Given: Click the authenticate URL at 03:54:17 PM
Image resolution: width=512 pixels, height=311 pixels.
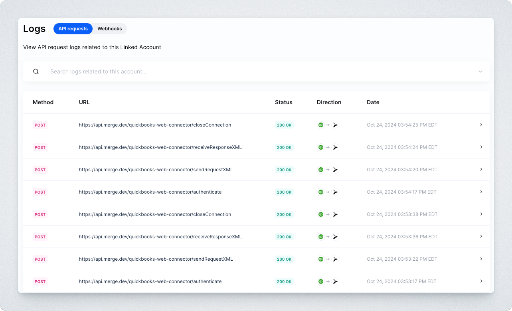Looking at the screenshot, I should point(150,192).
